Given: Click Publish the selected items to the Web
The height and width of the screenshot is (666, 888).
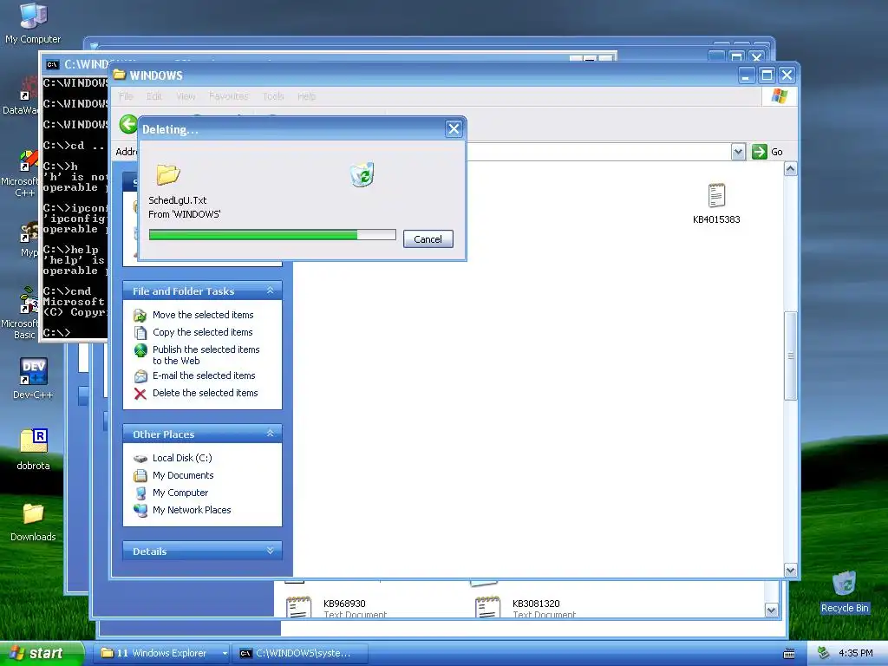Looking at the screenshot, I should (x=206, y=355).
